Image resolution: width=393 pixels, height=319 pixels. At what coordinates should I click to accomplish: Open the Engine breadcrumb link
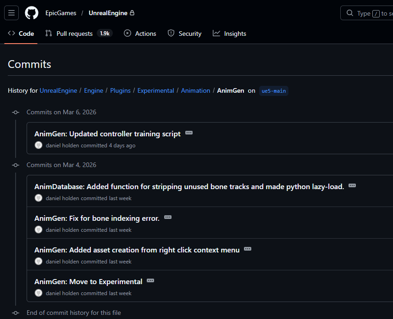click(94, 90)
